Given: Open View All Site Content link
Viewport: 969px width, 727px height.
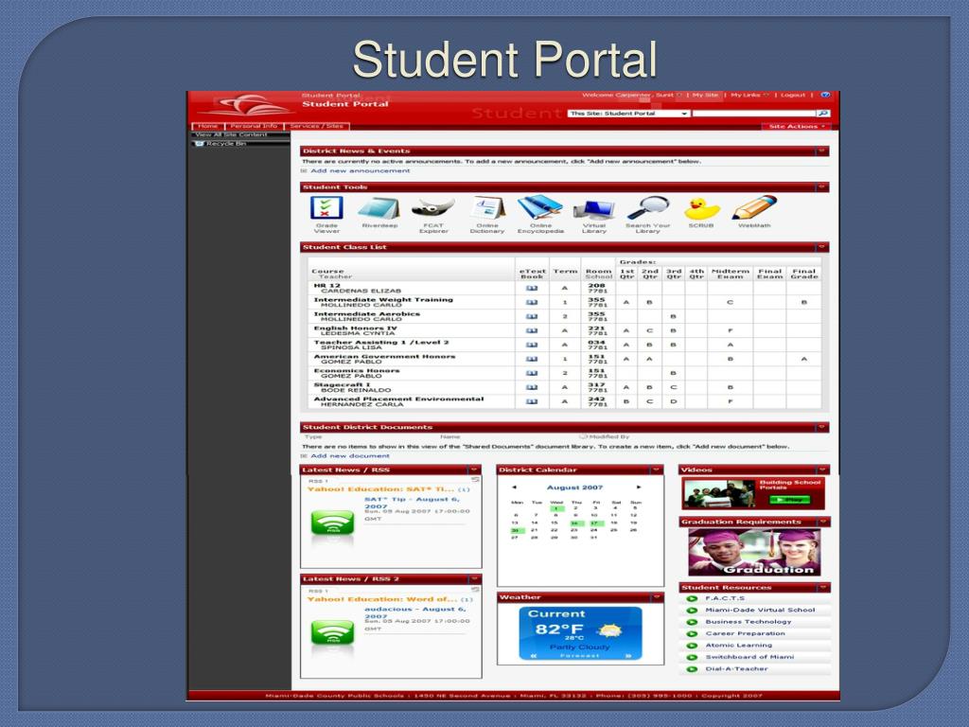Looking at the screenshot, I should [231, 134].
